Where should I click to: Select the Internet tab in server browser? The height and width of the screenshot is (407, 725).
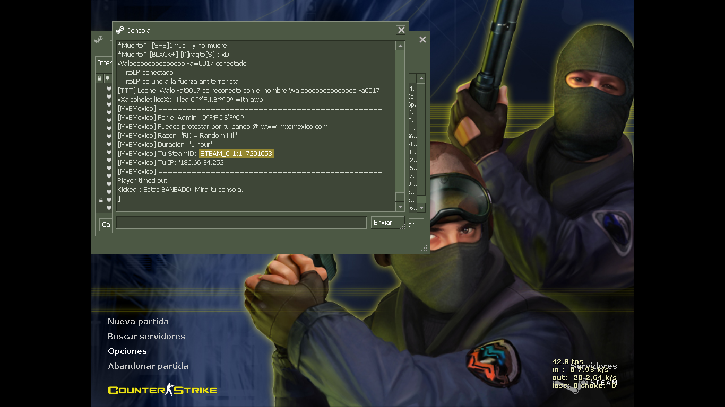104,63
